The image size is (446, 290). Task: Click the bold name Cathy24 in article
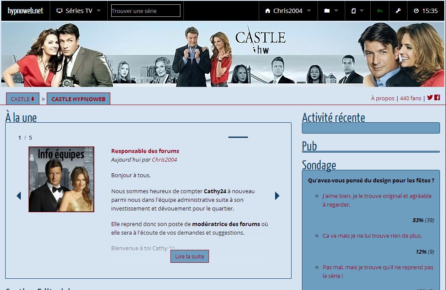click(x=215, y=191)
